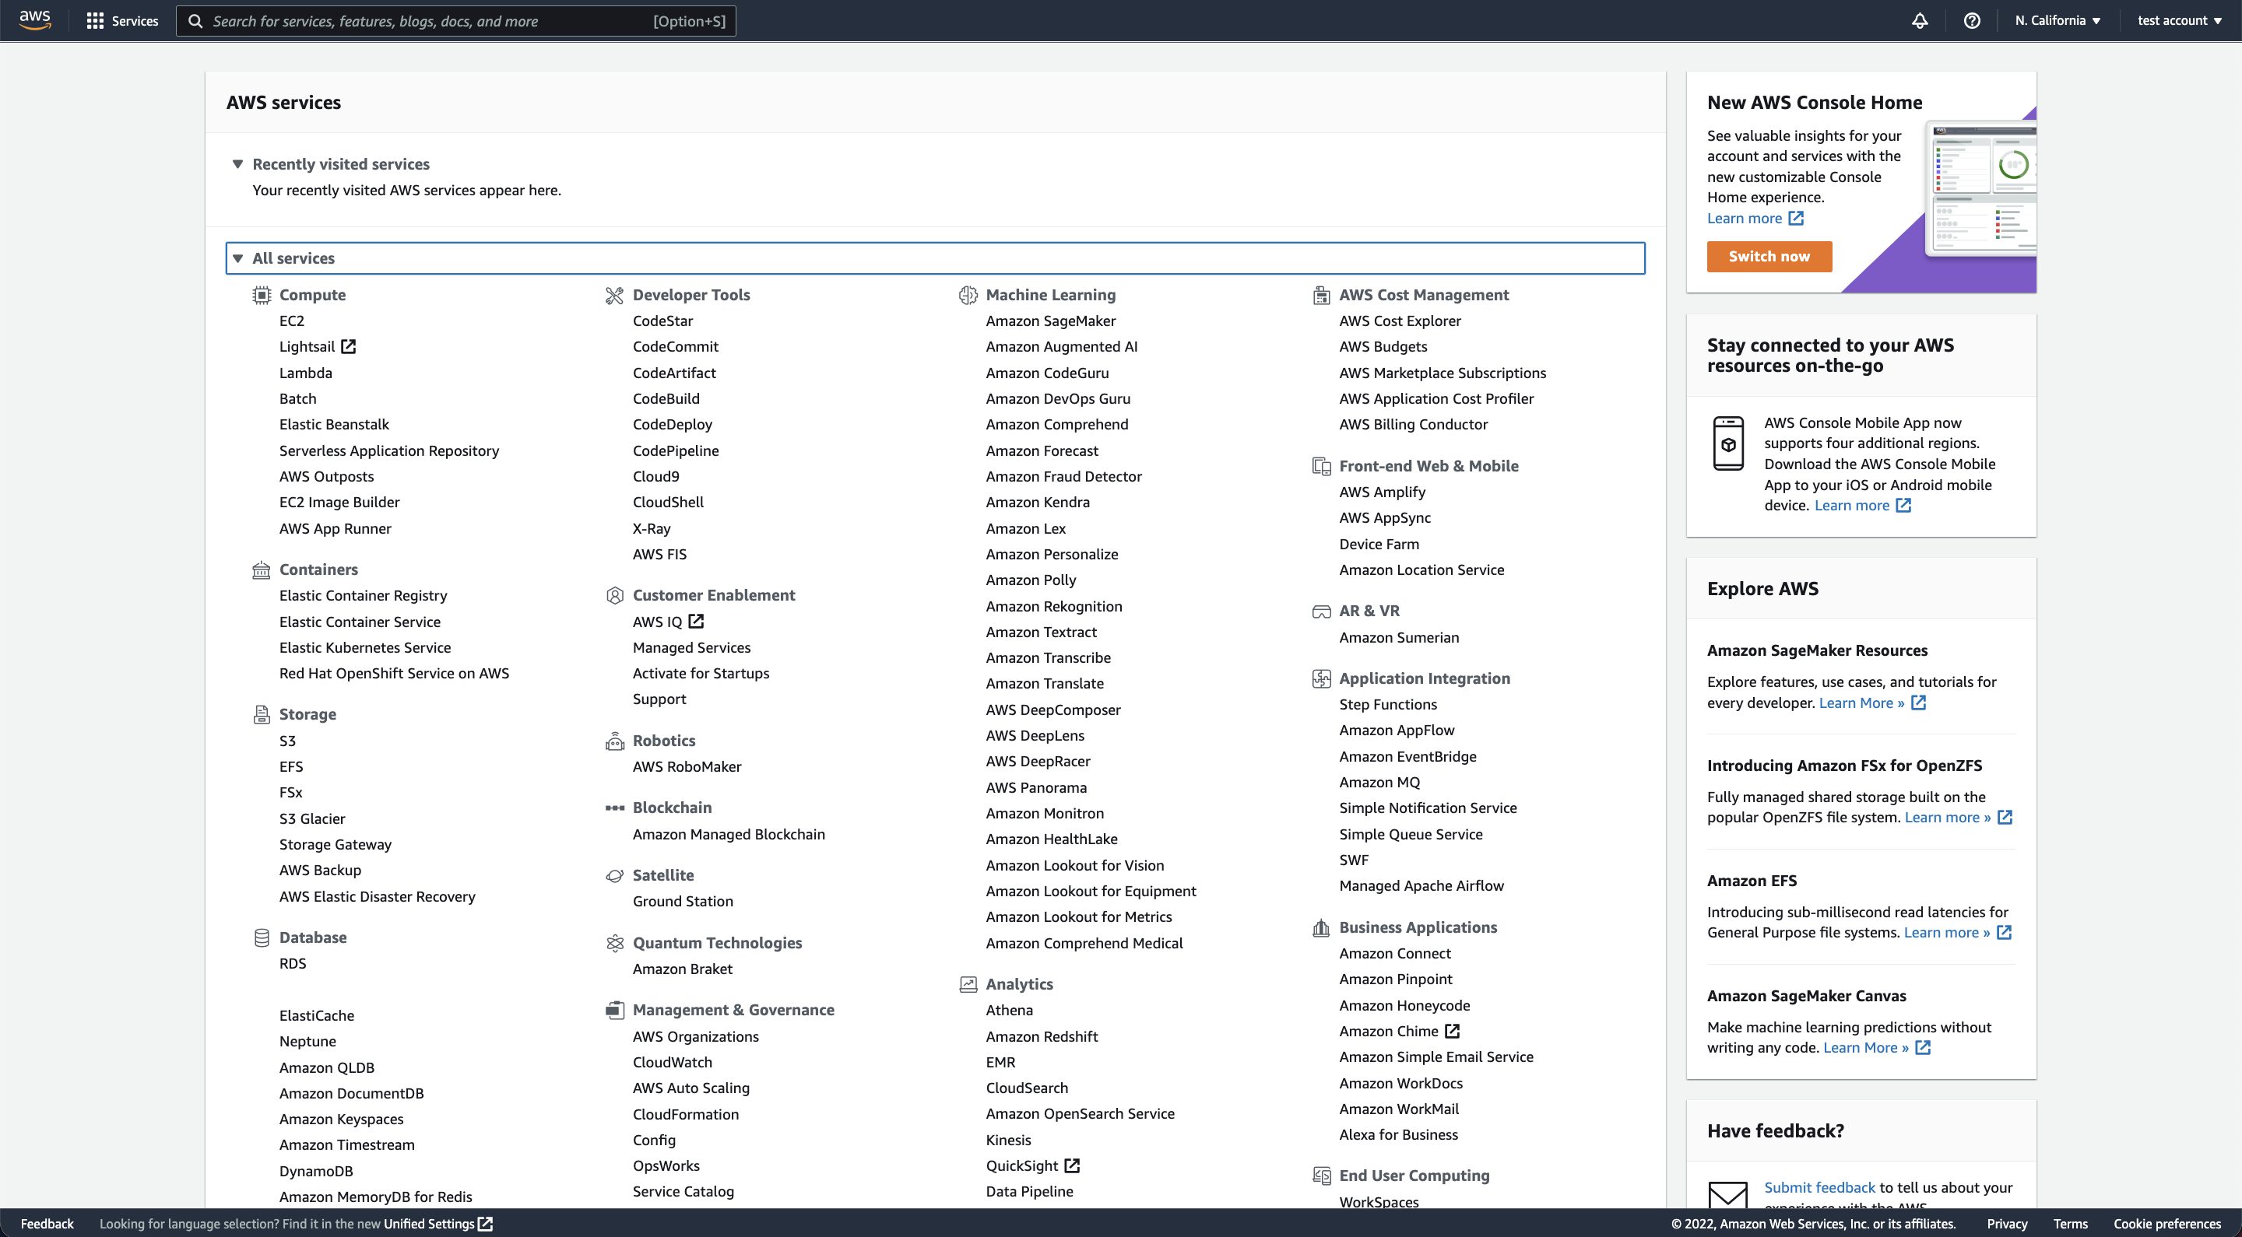
Task: Open the N. California region dropdown
Action: click(2057, 20)
